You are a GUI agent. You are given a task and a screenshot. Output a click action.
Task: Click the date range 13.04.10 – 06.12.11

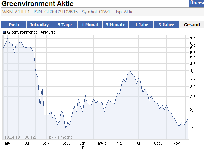pos(22,137)
